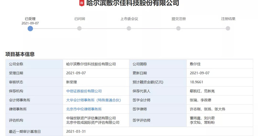
Task: Click the 2021-03-31 audit base date cell
Action: point(158,132)
